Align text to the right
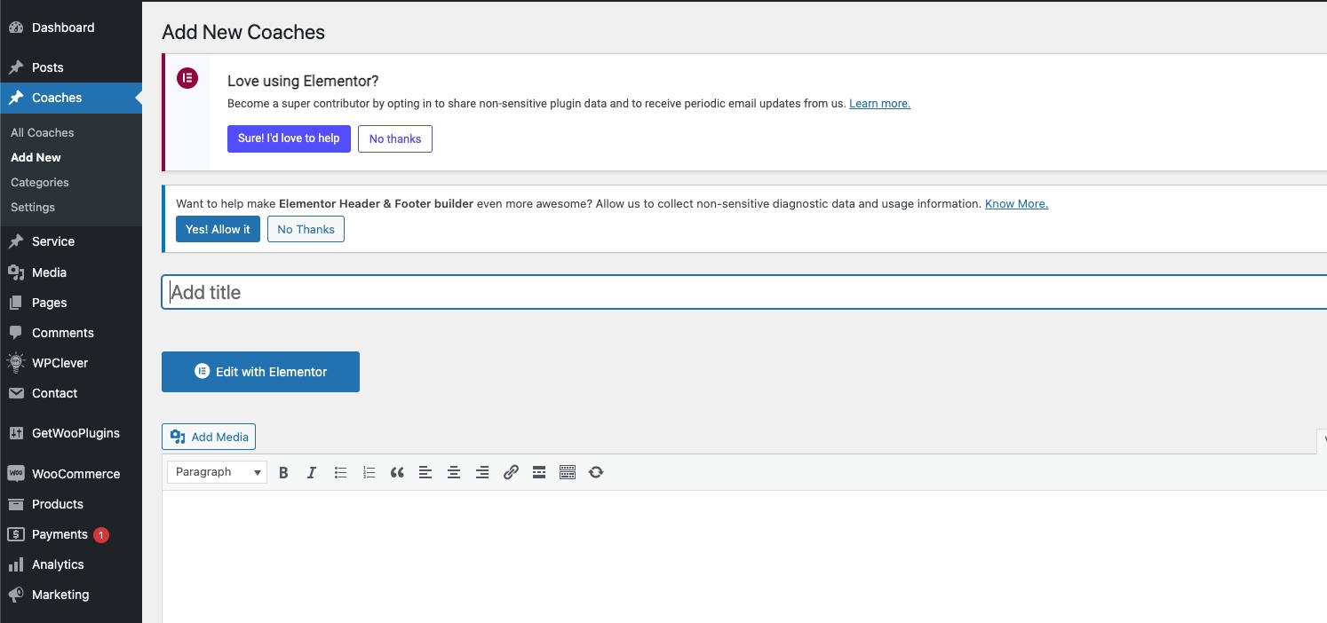This screenshot has height=623, width=1327. coord(482,473)
